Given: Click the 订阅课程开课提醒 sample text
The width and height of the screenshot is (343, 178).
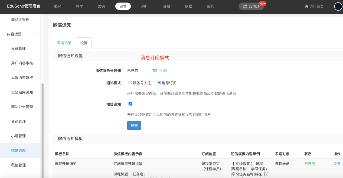Looking at the screenshot, I should coord(128,164).
